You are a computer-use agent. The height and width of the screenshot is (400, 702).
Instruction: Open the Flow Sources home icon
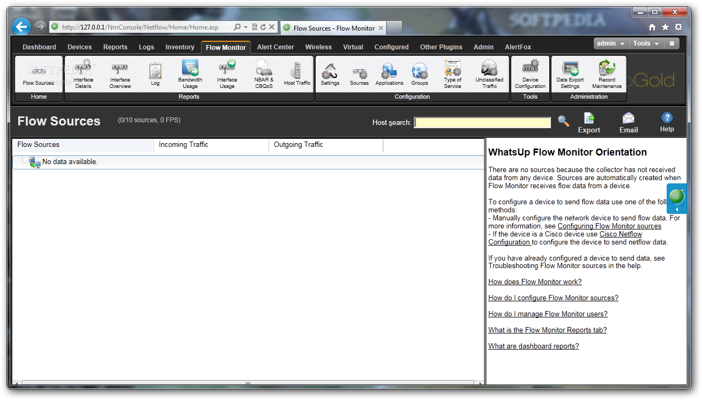(x=39, y=74)
